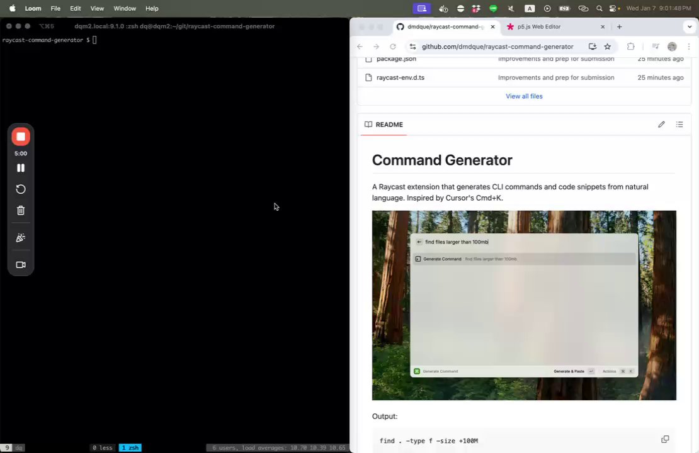Expand the browser tab search dropdown
The image size is (699, 453).
pos(689,26)
